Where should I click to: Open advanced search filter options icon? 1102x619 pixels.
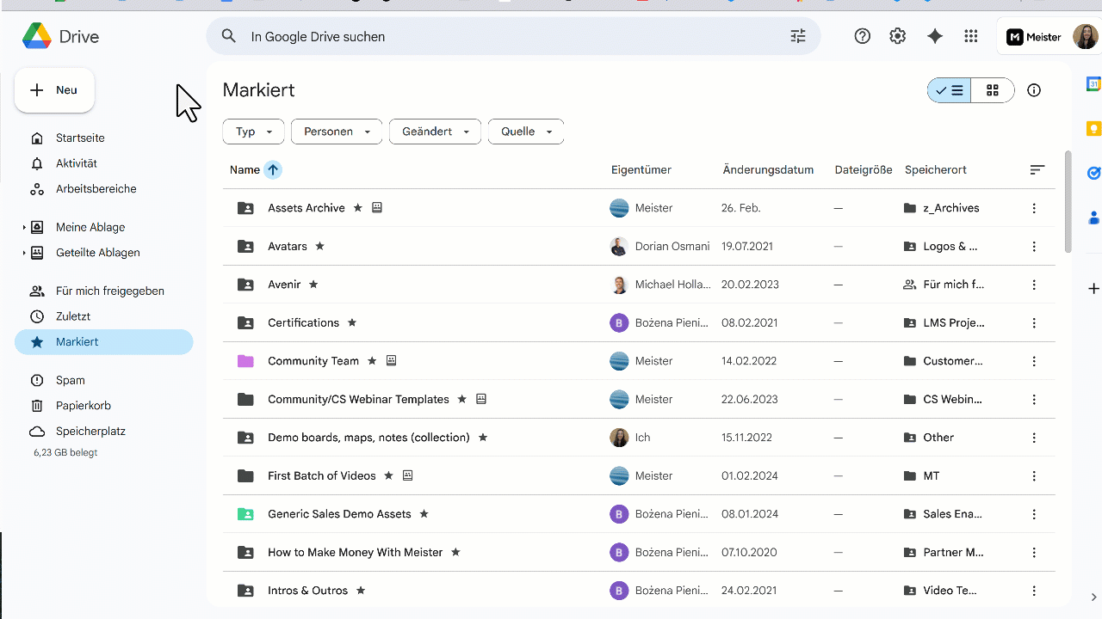(x=798, y=36)
